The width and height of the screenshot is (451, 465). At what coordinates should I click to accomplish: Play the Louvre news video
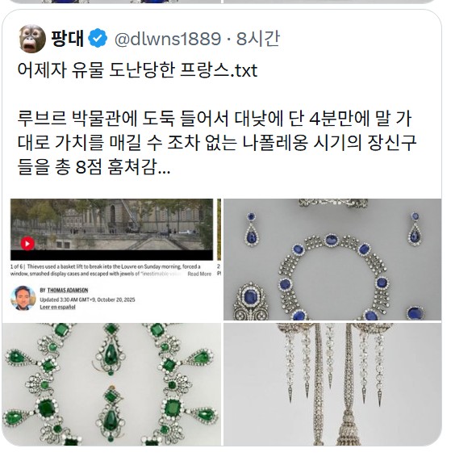click(x=27, y=244)
